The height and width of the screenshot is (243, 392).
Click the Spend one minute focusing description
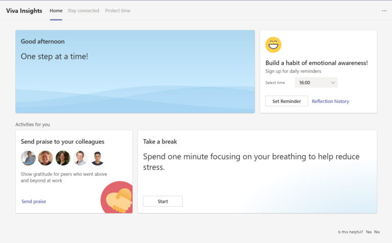click(251, 162)
